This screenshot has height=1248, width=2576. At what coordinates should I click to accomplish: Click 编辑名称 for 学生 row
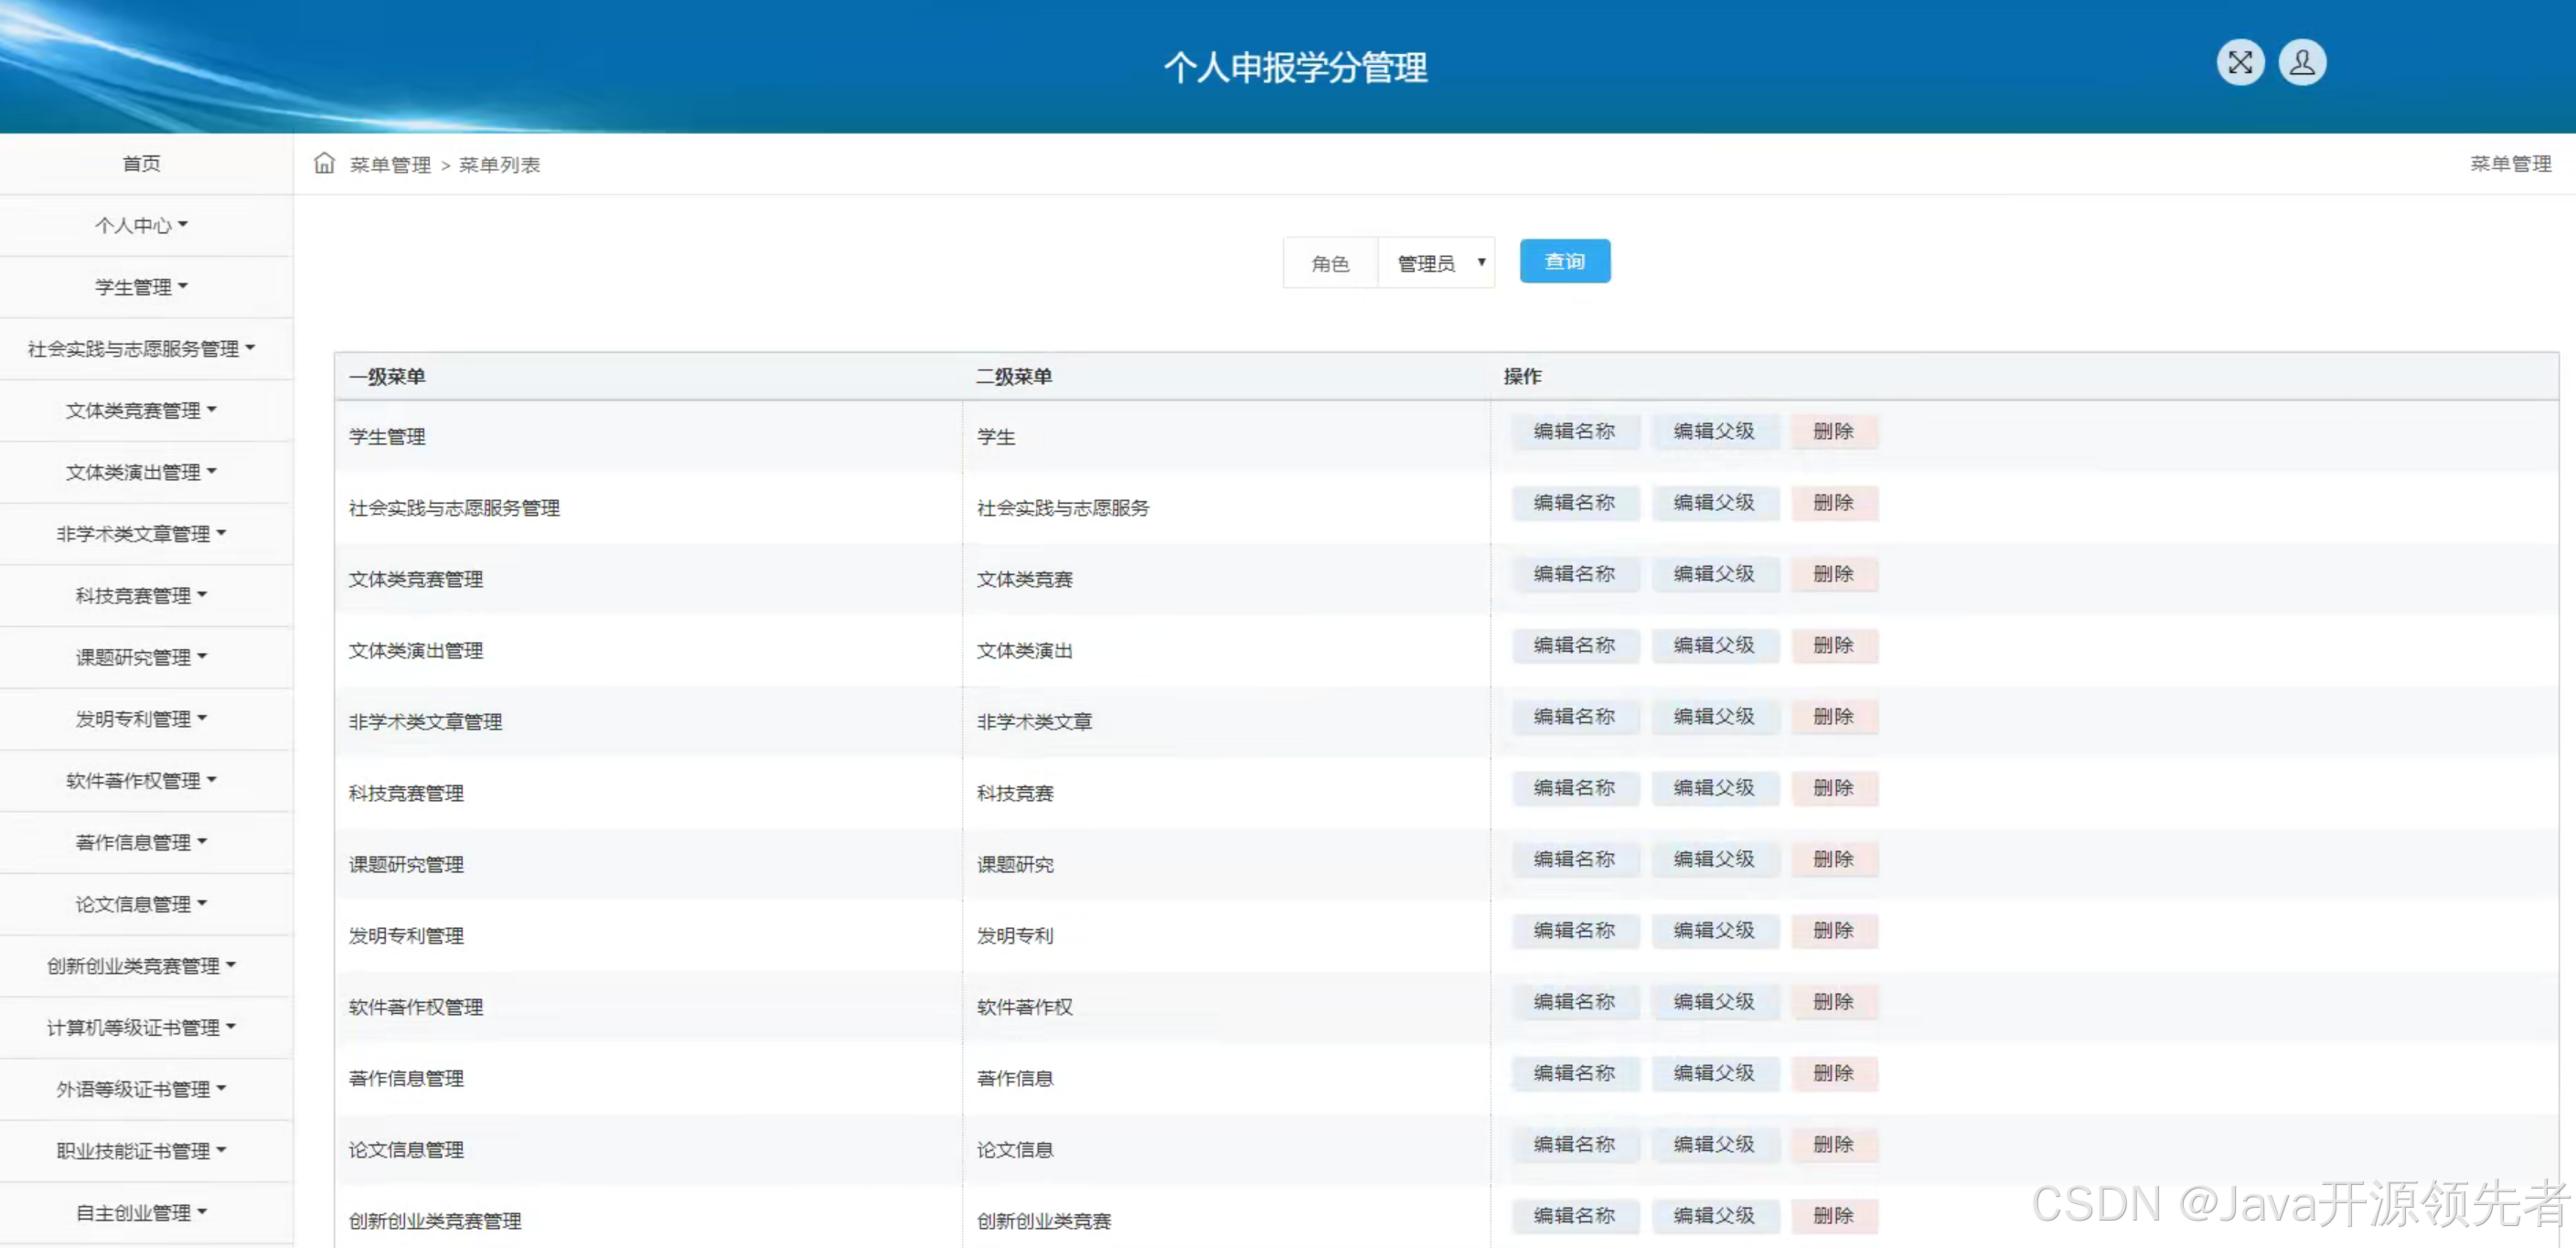1575,431
